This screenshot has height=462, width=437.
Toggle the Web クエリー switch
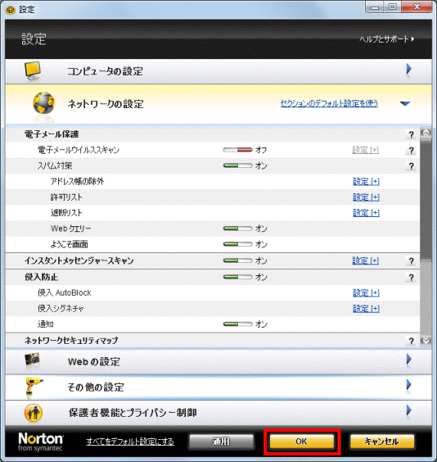(237, 229)
